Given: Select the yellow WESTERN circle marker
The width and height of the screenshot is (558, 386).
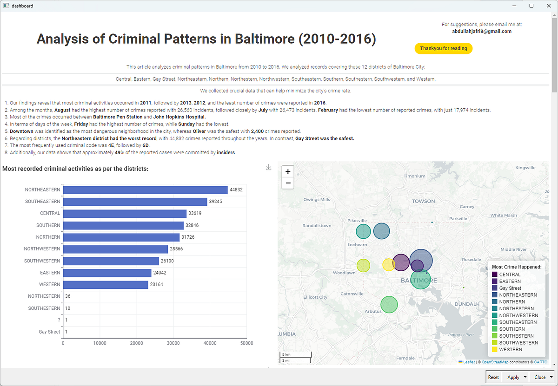Looking at the screenshot, I should tap(389, 264).
